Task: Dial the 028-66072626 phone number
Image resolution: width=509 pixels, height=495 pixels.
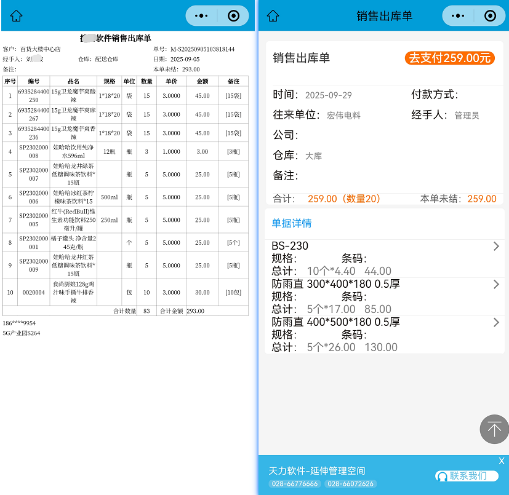Action: point(350,484)
